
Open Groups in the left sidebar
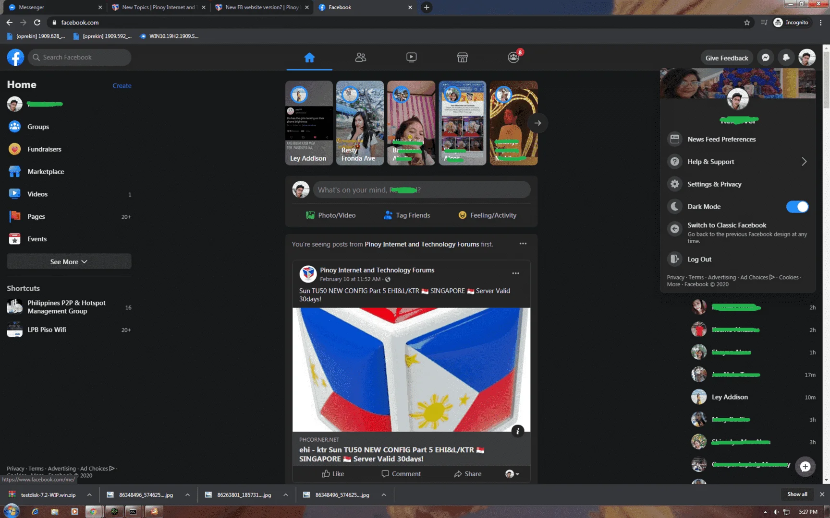coord(69,127)
